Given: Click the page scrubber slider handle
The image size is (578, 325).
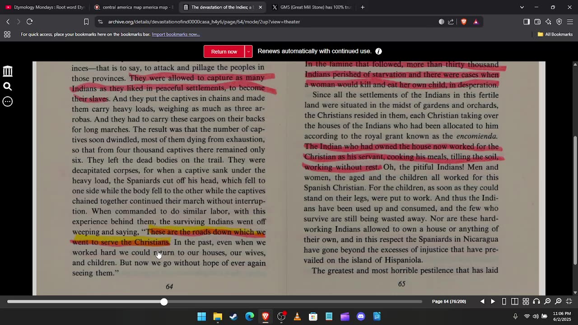Looking at the screenshot, I should coord(164,302).
